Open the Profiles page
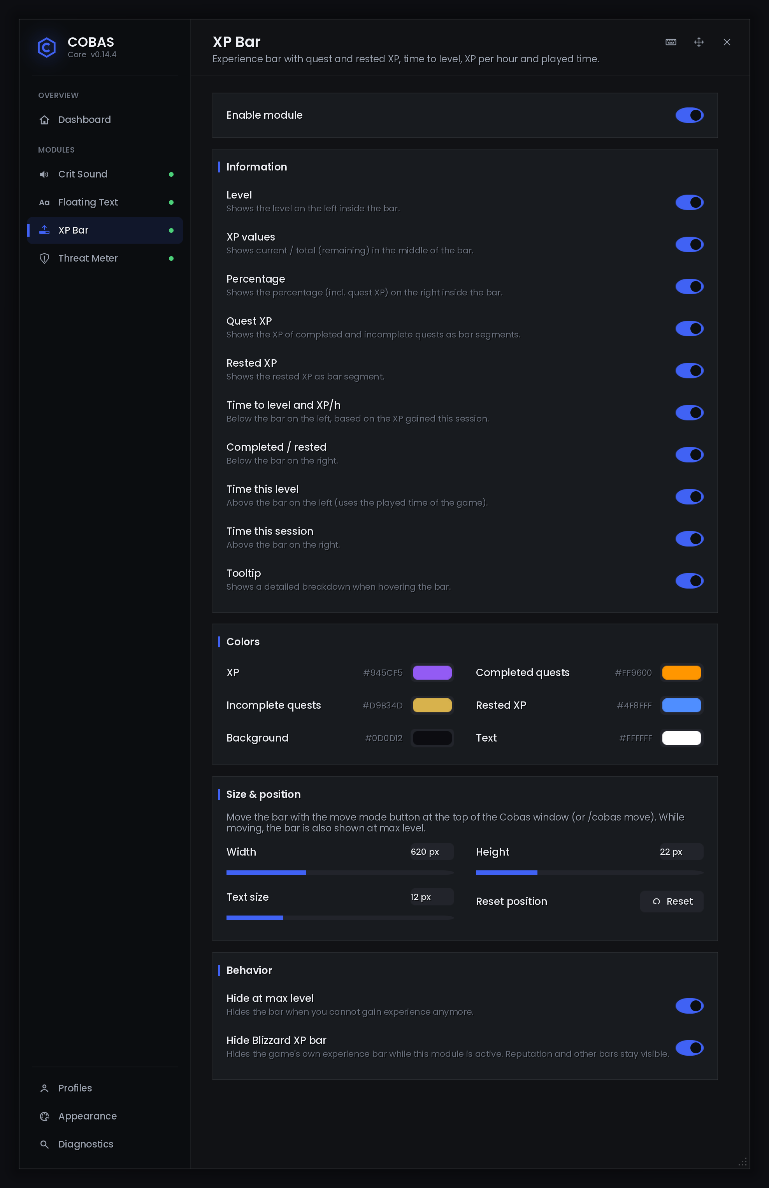Screen dimensions: 769x1188 [105, 1088]
